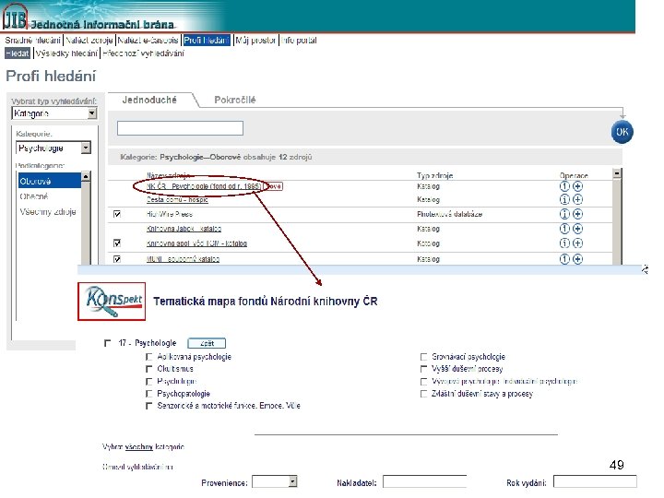Screen dimensions: 664x498
Task: Open info for NK ČR Psychologie source
Action: 564,186
